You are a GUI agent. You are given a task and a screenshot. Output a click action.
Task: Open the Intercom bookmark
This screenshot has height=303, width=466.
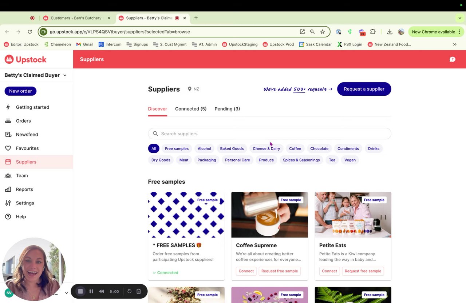coord(110,44)
